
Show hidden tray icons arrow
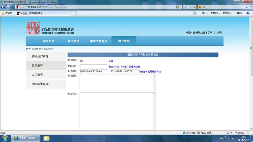229,139
